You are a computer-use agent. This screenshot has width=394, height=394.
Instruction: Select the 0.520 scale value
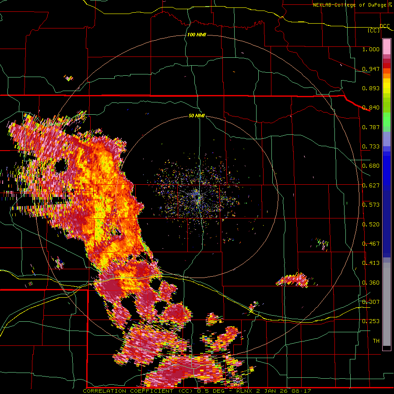click(371, 225)
